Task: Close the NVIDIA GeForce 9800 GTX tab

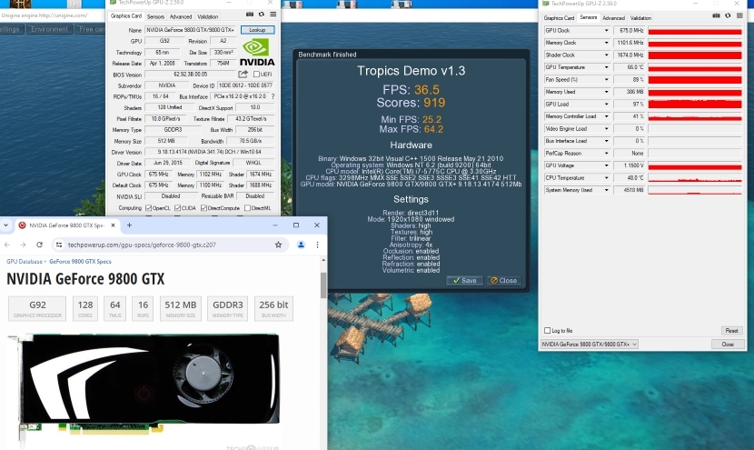Action: [x=113, y=225]
